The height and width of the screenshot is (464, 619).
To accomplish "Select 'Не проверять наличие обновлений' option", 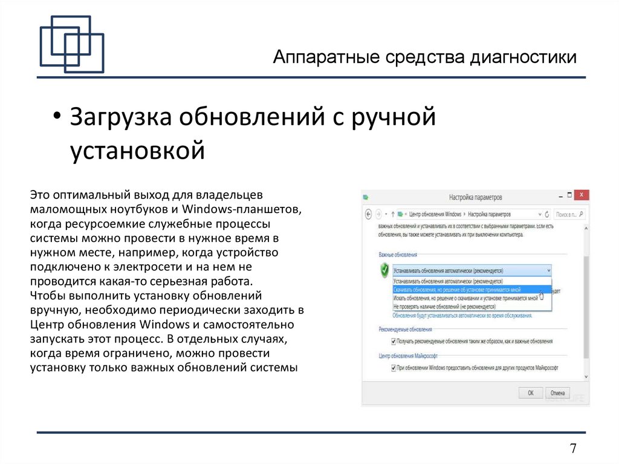I will tap(472, 306).
